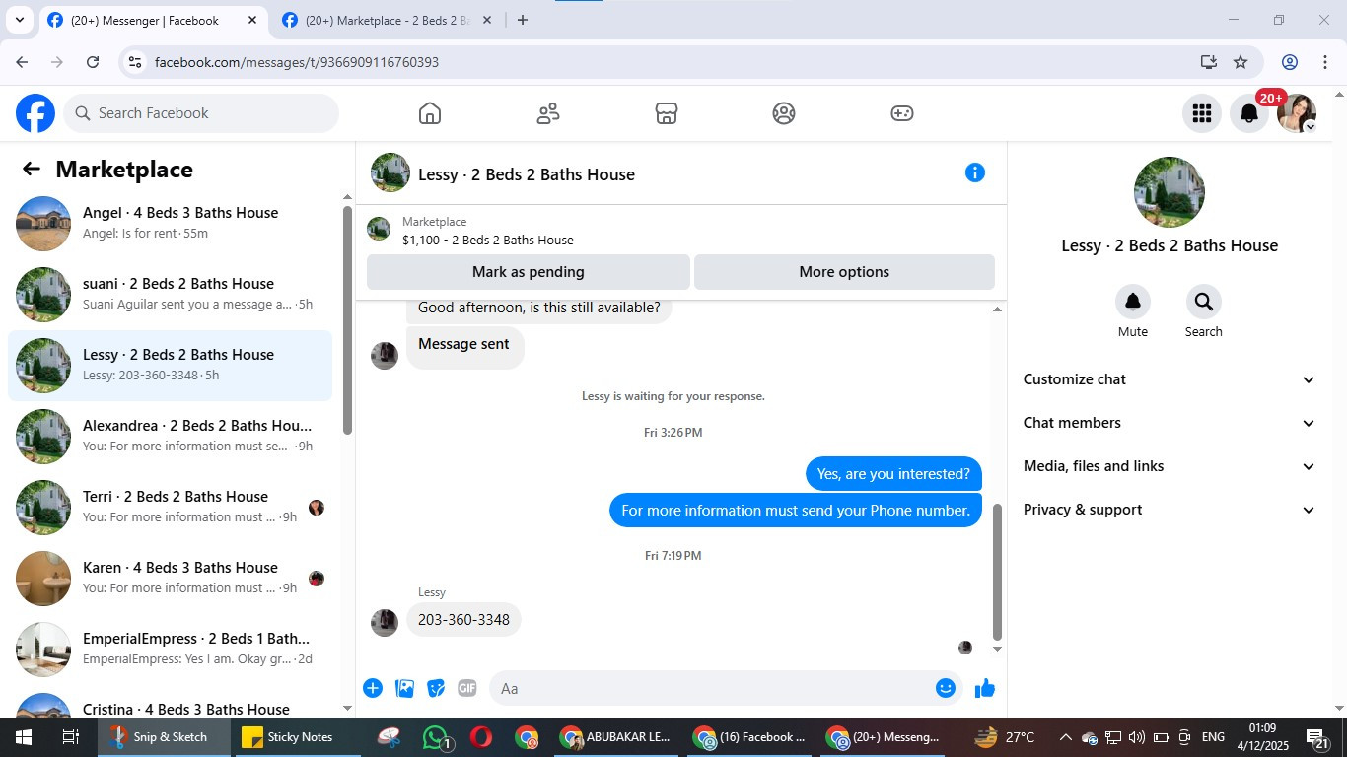The height and width of the screenshot is (757, 1347).
Task: Open a new browser tab
Action: click(523, 20)
